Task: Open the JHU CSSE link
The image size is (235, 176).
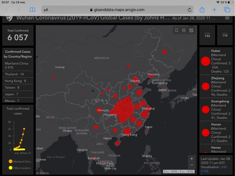Action: click(x=214, y=169)
